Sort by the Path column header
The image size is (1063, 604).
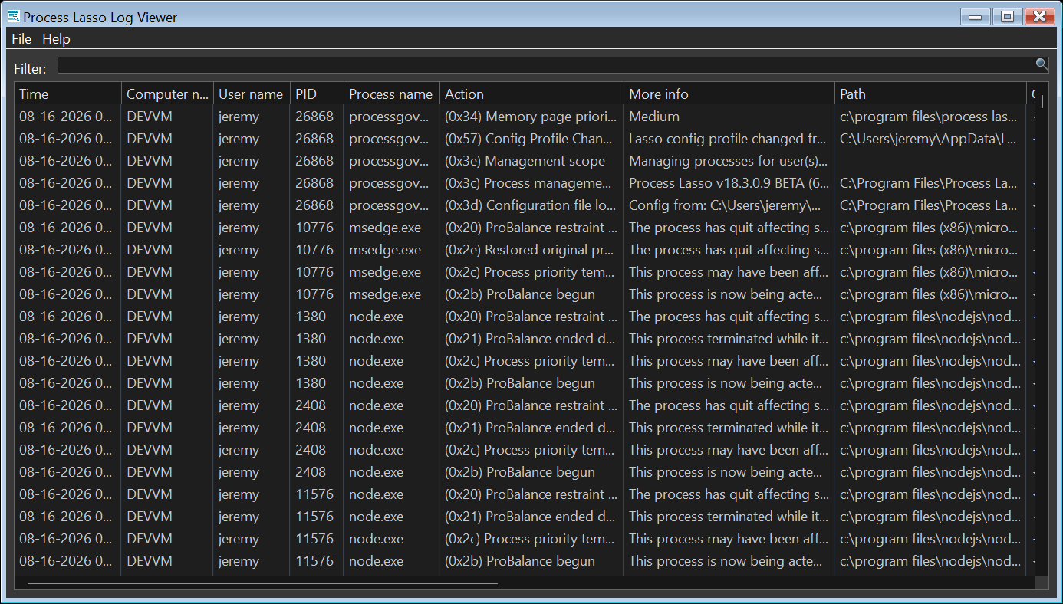[x=930, y=94]
